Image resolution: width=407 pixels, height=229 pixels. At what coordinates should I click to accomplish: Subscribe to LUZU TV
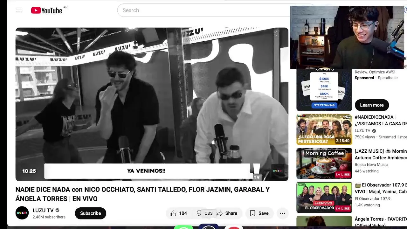(x=90, y=213)
